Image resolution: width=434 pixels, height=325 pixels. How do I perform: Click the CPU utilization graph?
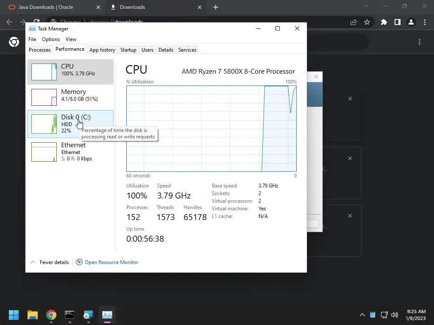(211, 129)
